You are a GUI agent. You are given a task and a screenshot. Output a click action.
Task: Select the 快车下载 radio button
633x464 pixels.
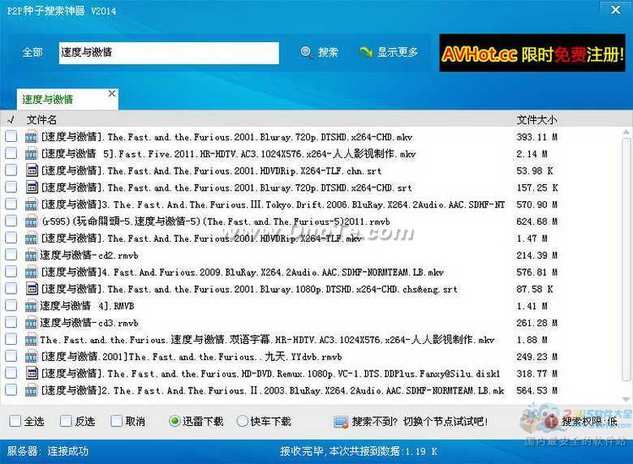pyautogui.click(x=242, y=421)
